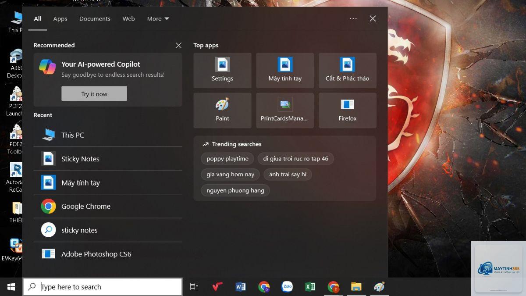Open first Chrome profile on taskbar
This screenshot has height=296, width=526.
point(264,287)
